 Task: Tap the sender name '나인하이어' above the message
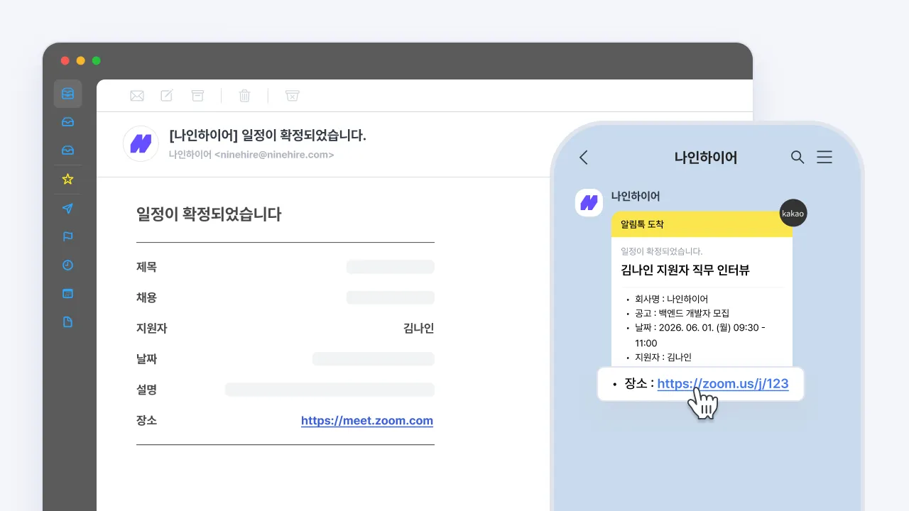[x=636, y=196]
